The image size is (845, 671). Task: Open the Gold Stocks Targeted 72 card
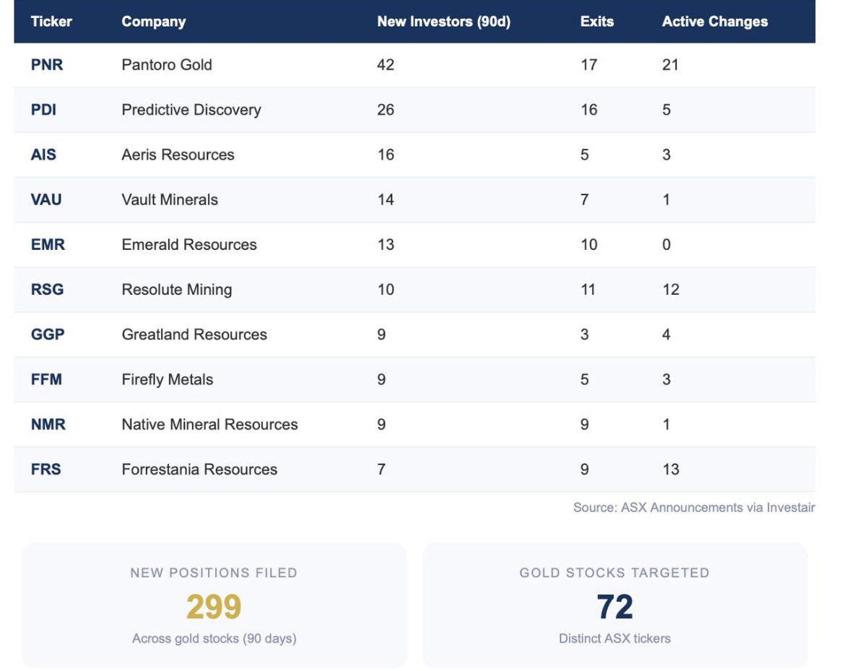tap(615, 605)
